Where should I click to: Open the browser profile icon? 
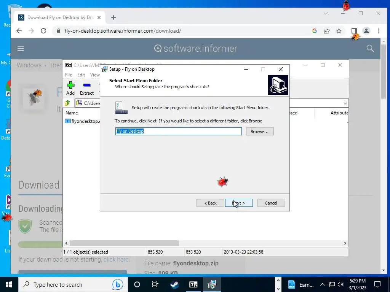tap(366, 31)
